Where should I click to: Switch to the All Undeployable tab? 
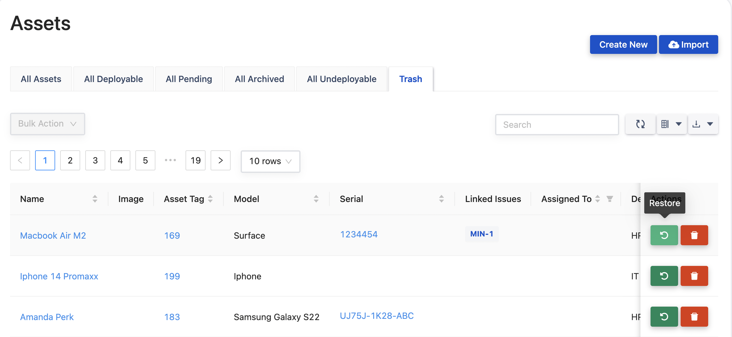342,79
